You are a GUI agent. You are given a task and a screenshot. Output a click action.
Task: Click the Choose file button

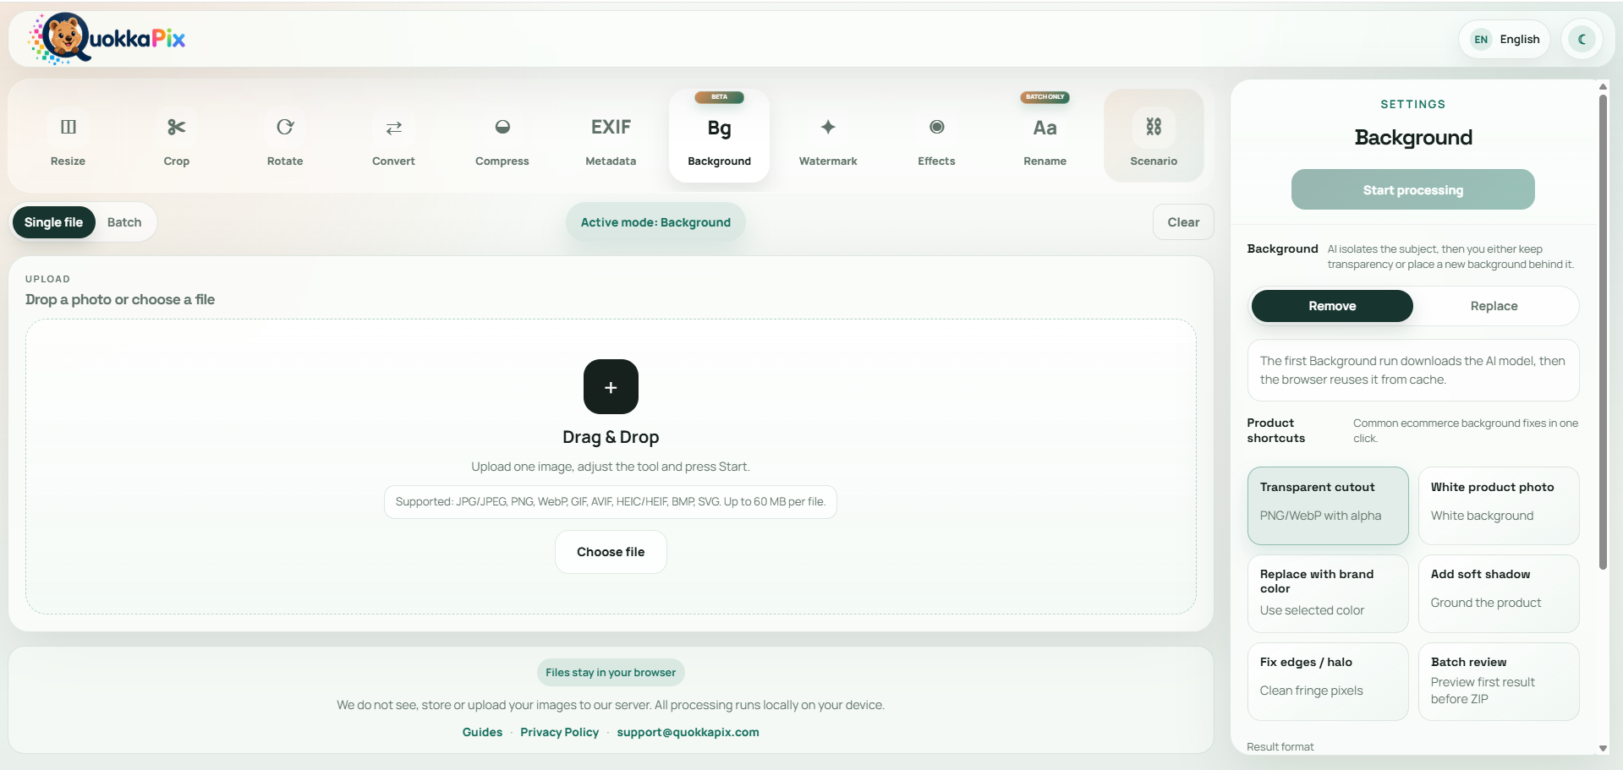coord(611,552)
